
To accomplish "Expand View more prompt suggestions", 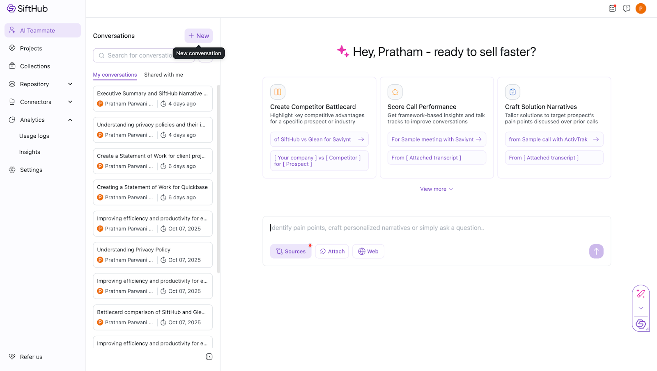I will [x=436, y=189].
